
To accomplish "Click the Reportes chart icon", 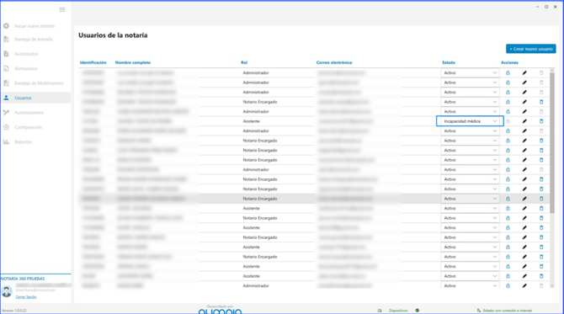I will coord(6,141).
